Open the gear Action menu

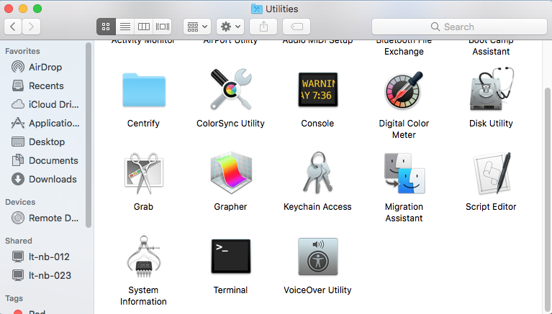point(230,27)
